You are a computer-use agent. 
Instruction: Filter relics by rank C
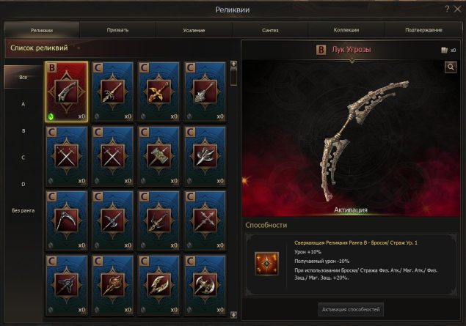click(x=23, y=158)
